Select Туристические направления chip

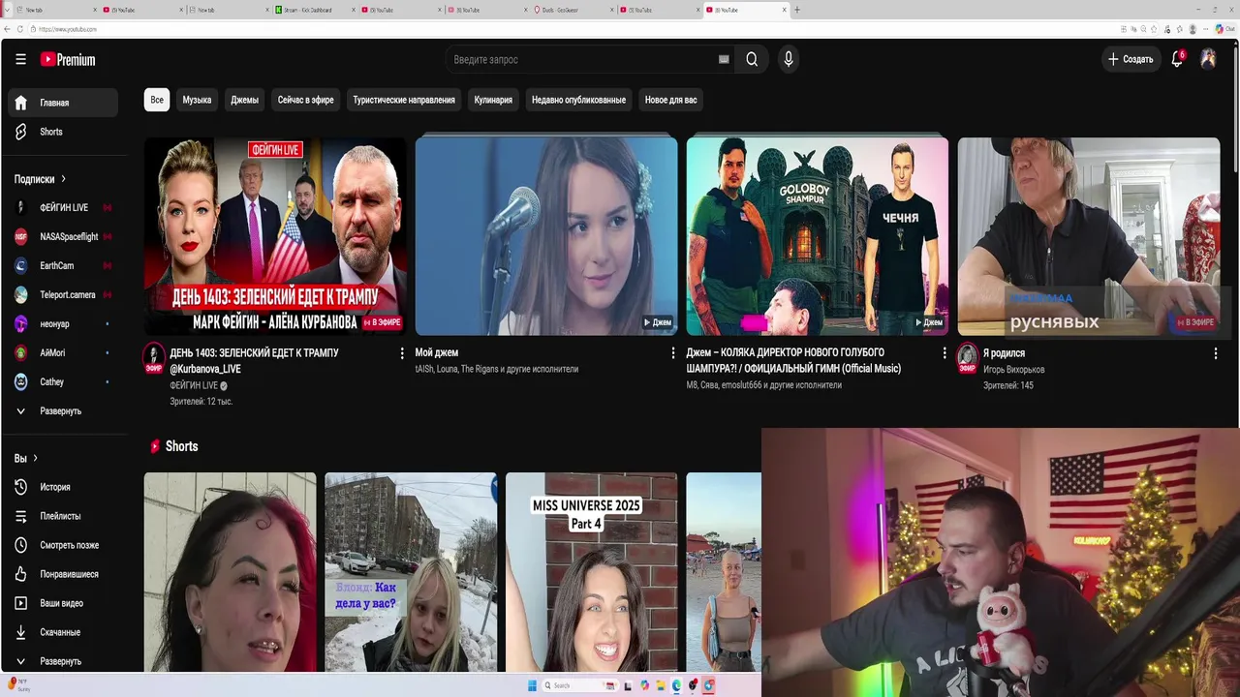(404, 100)
